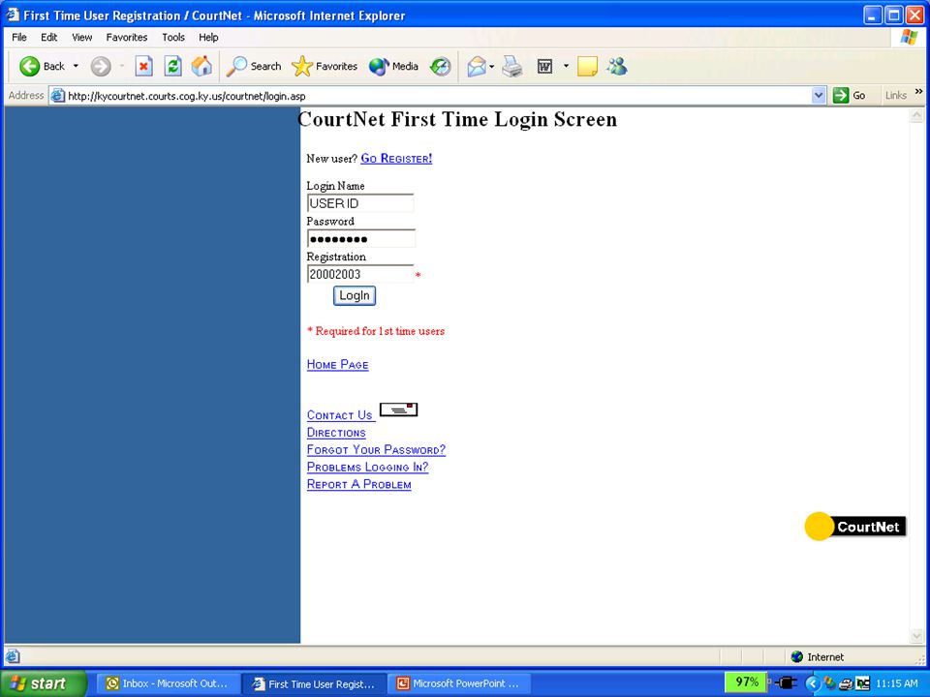Print the page with the printer icon
930x697 pixels.
pyautogui.click(x=511, y=67)
